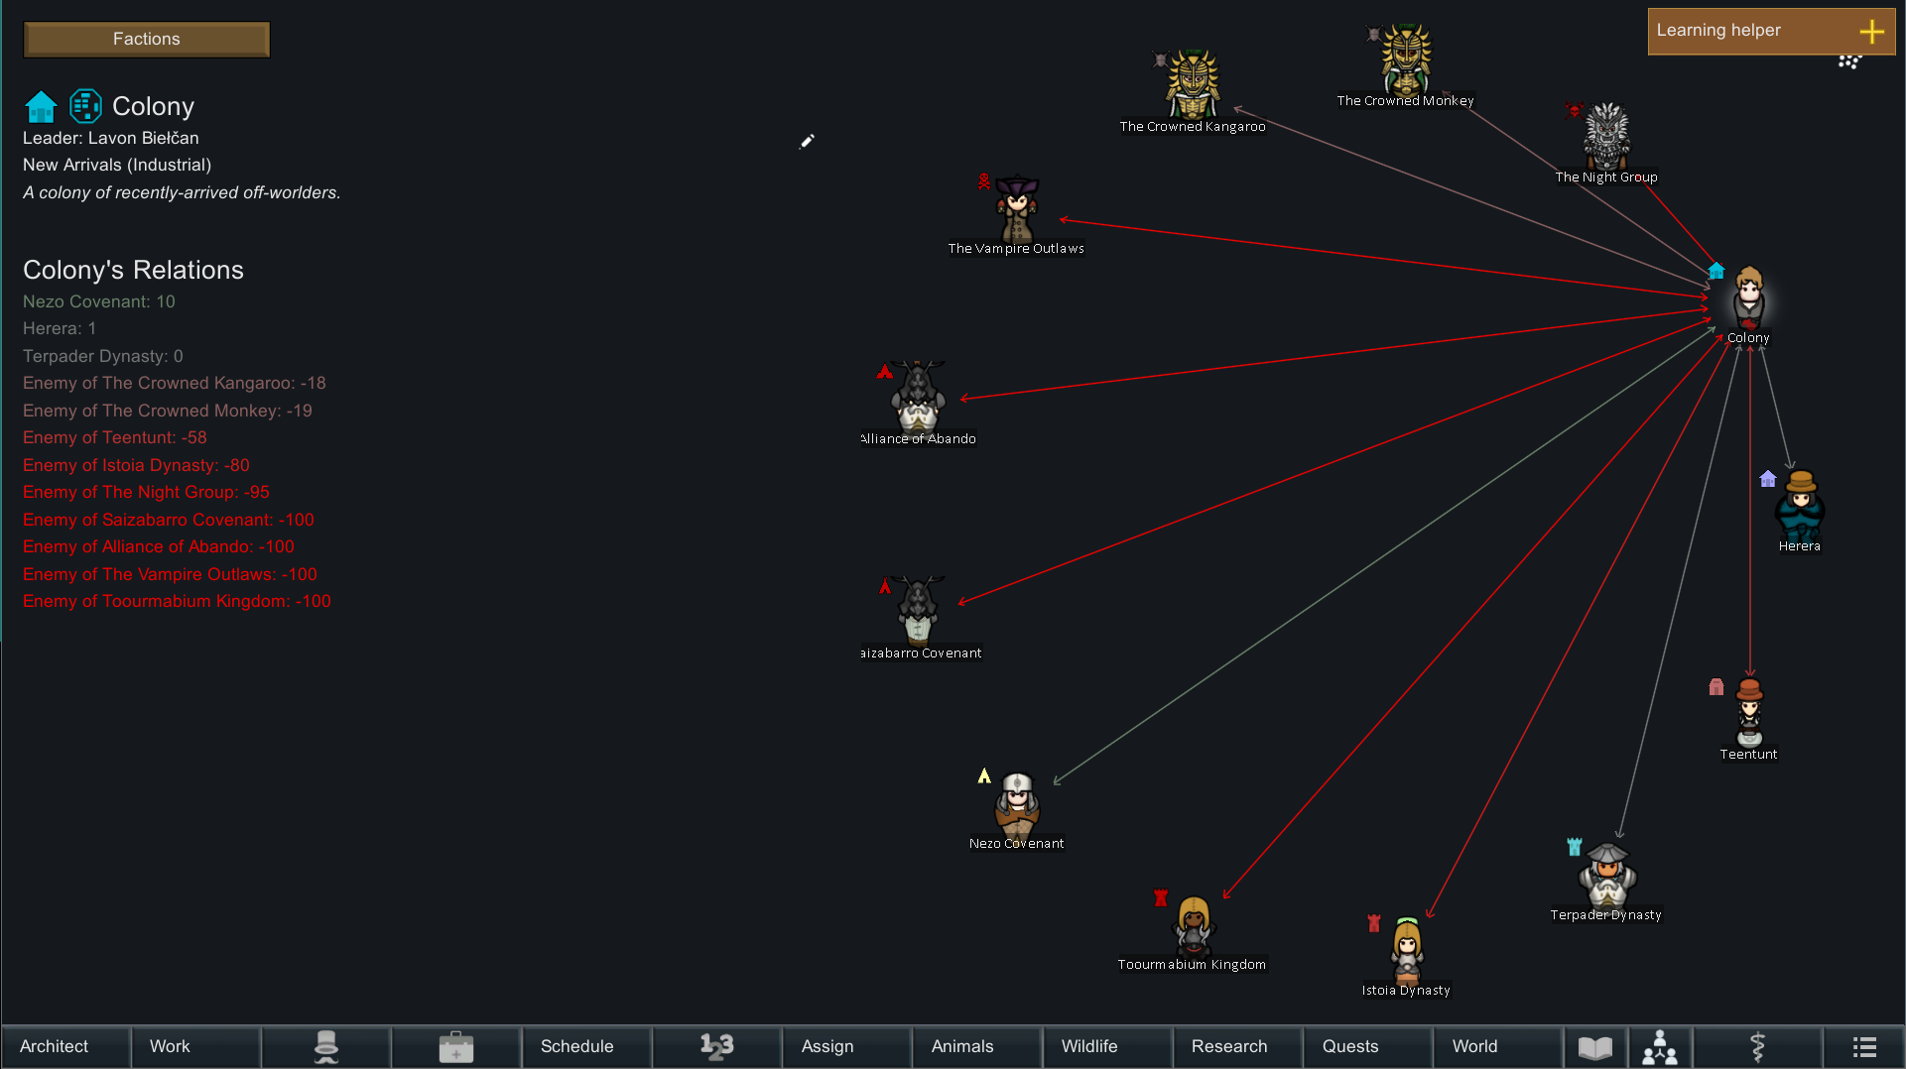Select the Terpader Dynasty faction portrait
The width and height of the screenshot is (1906, 1069).
coord(1606,876)
